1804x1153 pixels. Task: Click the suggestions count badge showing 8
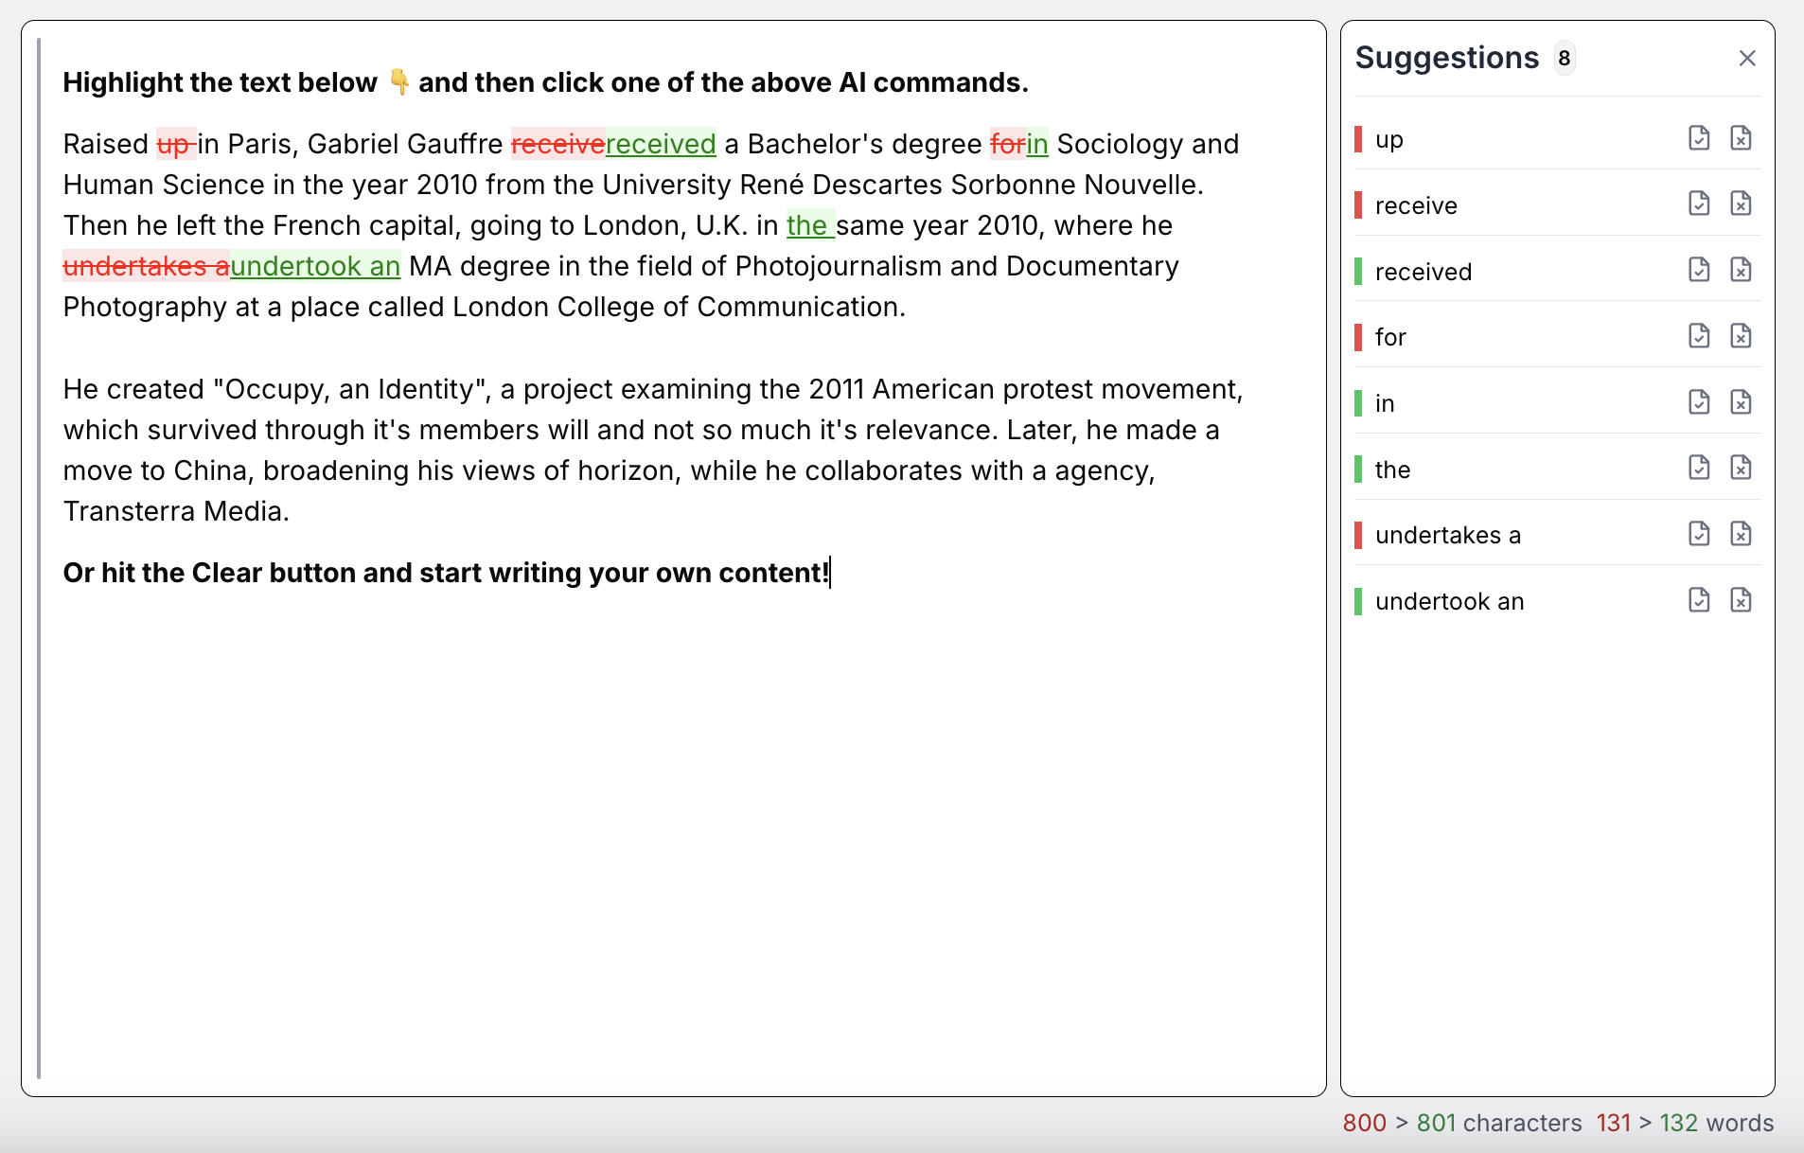[x=1564, y=58]
